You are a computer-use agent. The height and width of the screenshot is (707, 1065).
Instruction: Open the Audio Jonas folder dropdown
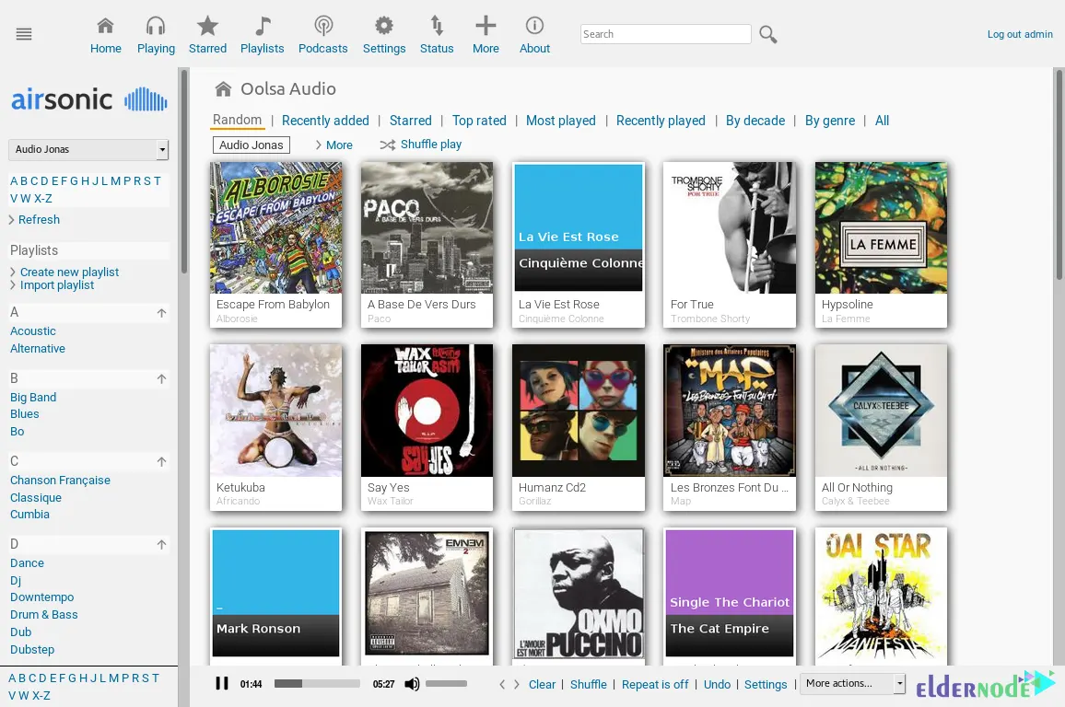point(88,149)
